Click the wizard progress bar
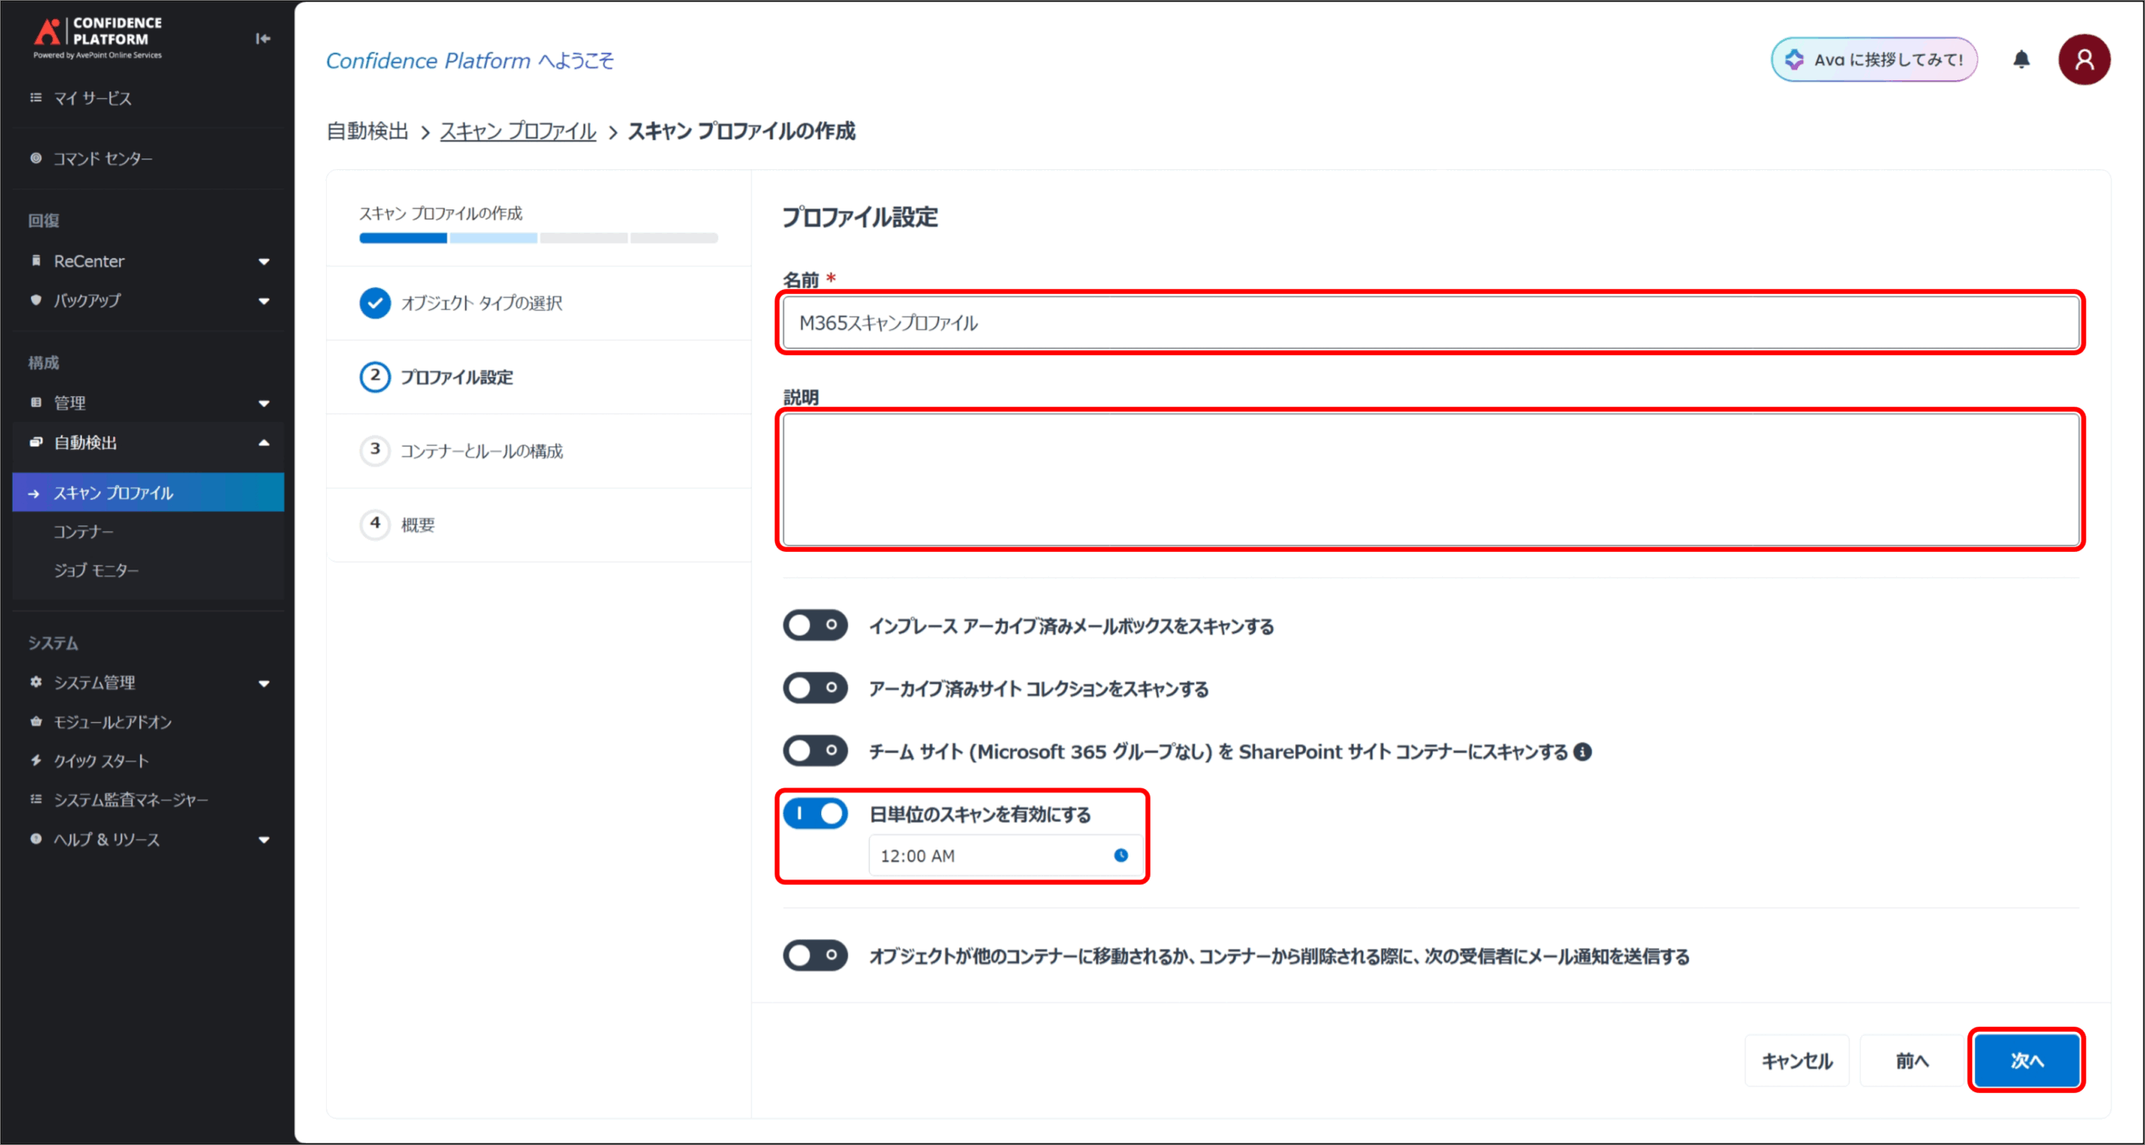This screenshot has height=1145, width=2145. click(x=538, y=238)
